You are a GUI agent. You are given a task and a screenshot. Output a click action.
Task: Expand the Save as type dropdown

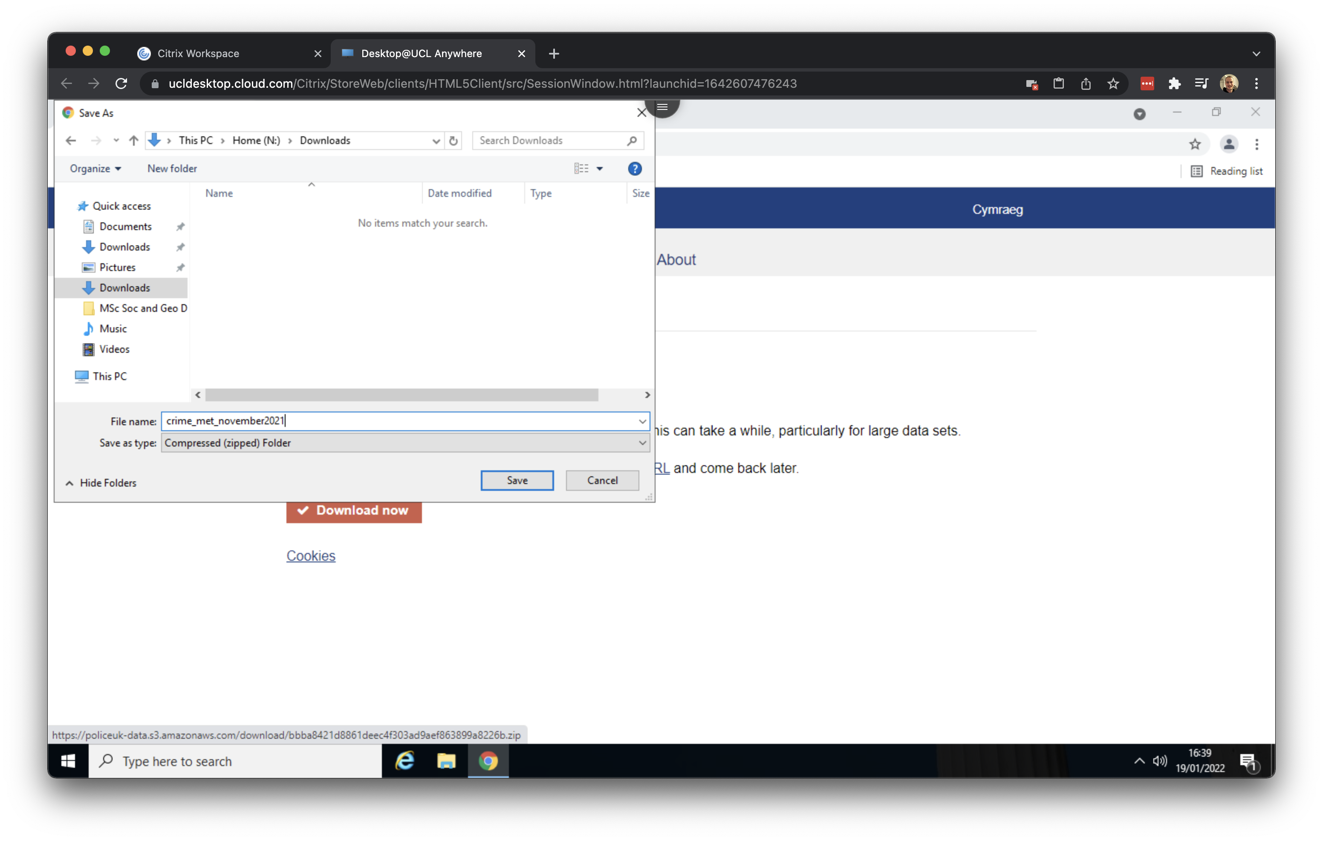click(x=642, y=443)
